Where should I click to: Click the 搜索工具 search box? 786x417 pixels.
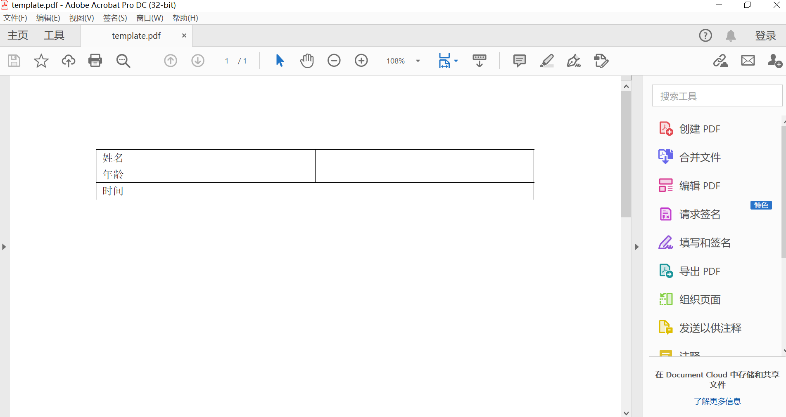[717, 96]
